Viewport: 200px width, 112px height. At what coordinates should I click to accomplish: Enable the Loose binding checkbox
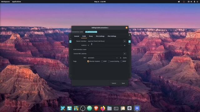(x=109, y=61)
